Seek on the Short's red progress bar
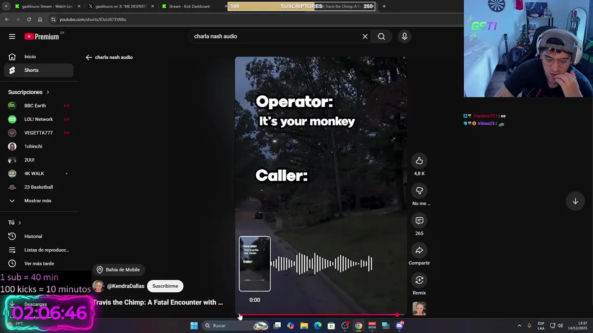Viewport: 593px width, 333px height. [x=321, y=314]
